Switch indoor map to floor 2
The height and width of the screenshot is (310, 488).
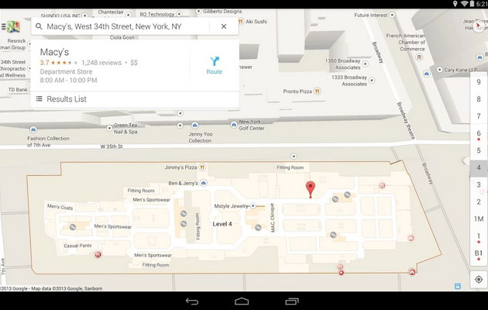pyautogui.click(x=479, y=202)
